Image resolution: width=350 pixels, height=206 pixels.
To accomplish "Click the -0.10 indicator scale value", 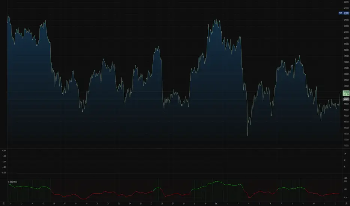I will [345, 197].
